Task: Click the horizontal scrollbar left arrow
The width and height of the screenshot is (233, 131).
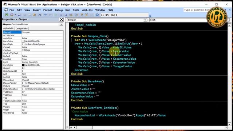Action: 75,127
